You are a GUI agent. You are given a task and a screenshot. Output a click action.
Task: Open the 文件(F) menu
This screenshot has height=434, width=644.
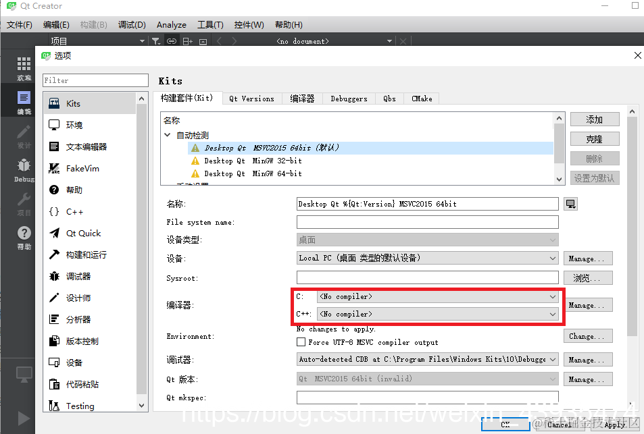(20, 24)
